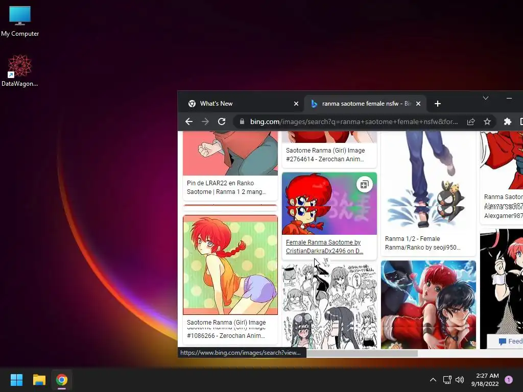Open Saotome Ranma Image #2764614 Zerochan caption
Screen dimensions: 523x392
(325, 155)
